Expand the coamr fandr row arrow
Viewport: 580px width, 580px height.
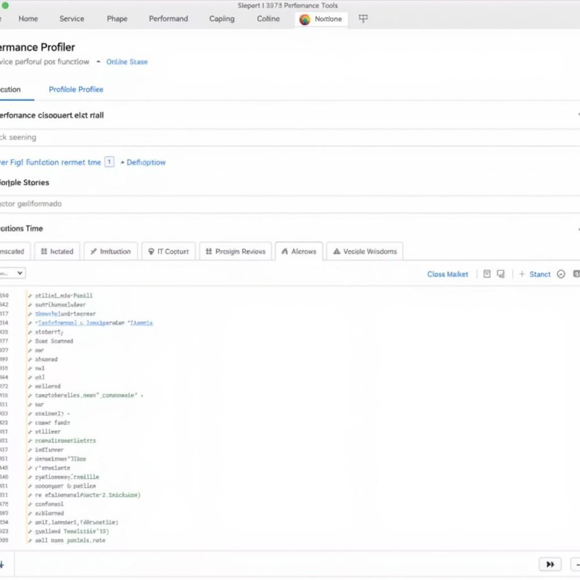click(30, 423)
